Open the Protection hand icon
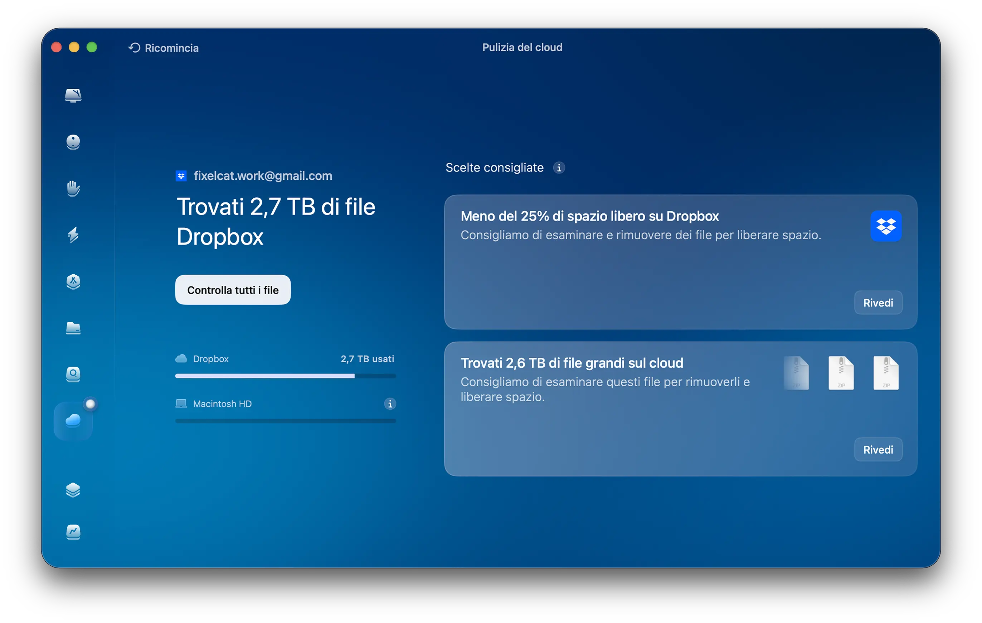The width and height of the screenshot is (982, 623). [x=73, y=188]
